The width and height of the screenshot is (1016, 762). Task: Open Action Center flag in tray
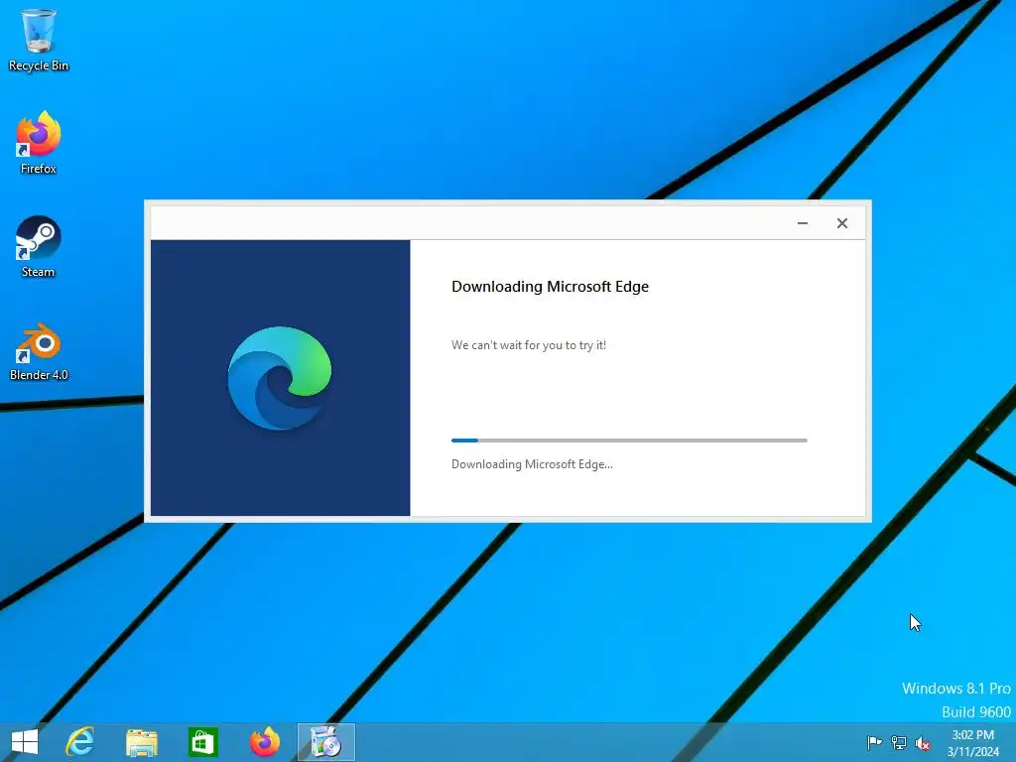[x=874, y=742]
